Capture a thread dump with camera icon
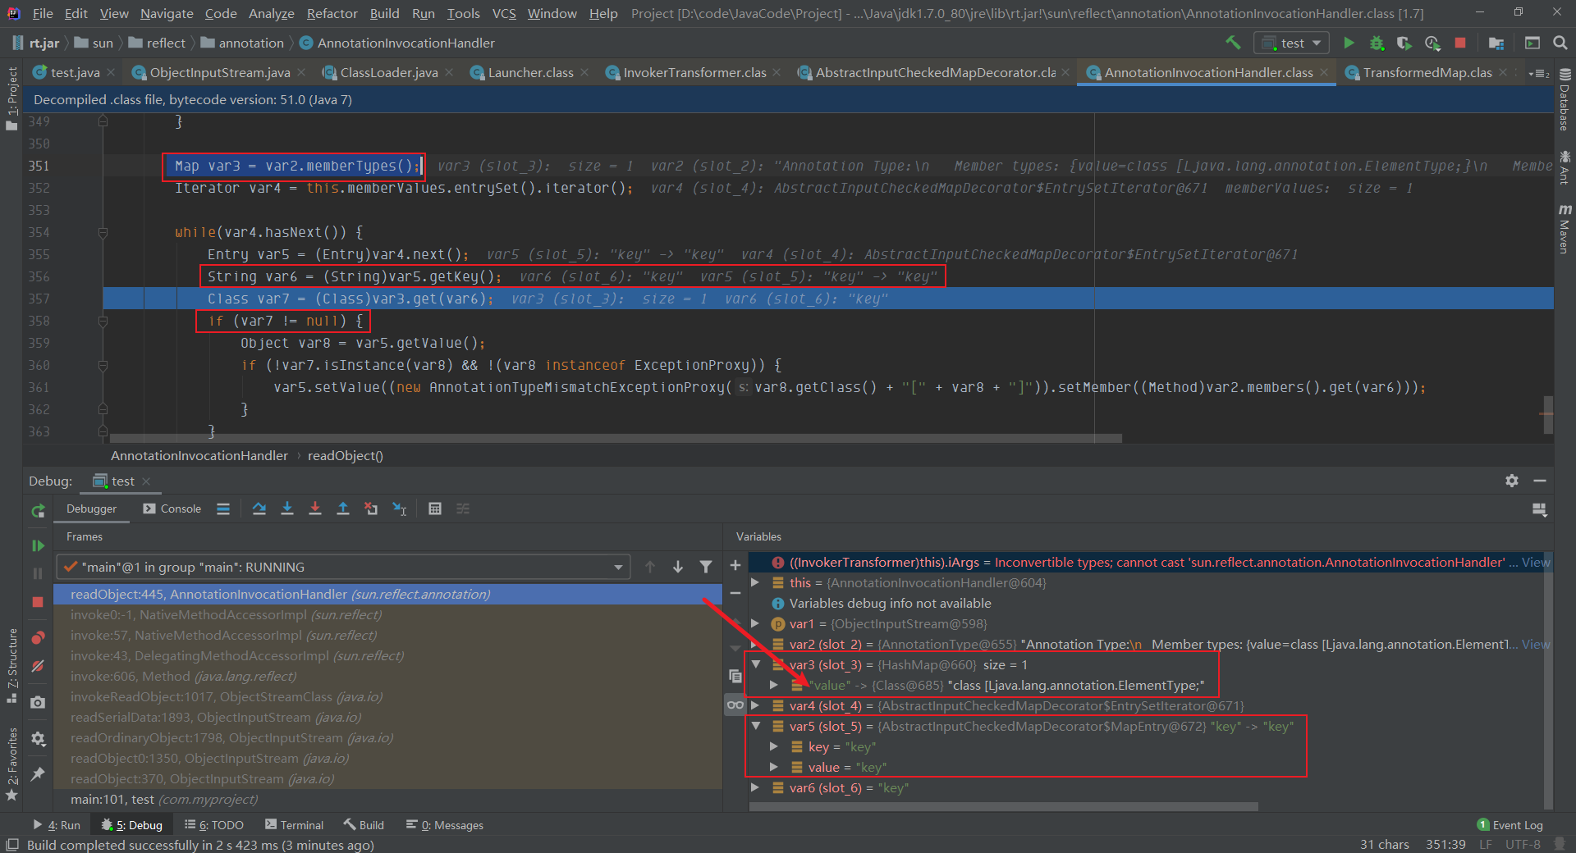 click(x=38, y=702)
